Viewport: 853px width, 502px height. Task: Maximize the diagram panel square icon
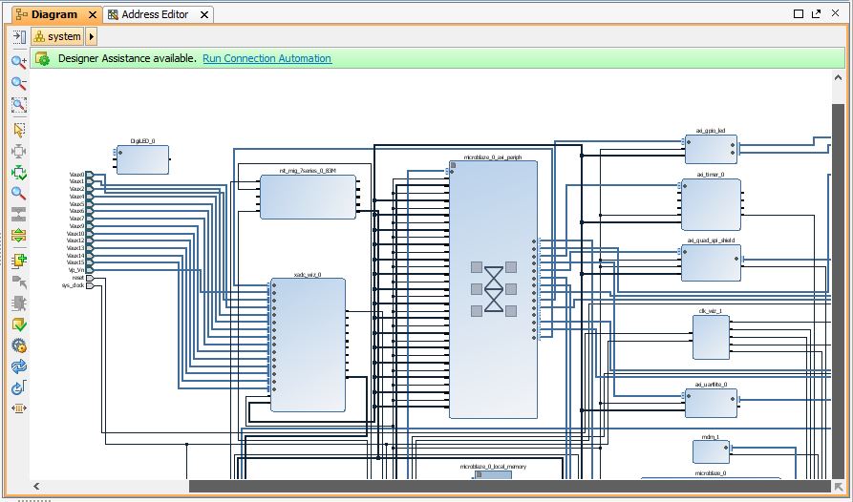pyautogui.click(x=799, y=13)
